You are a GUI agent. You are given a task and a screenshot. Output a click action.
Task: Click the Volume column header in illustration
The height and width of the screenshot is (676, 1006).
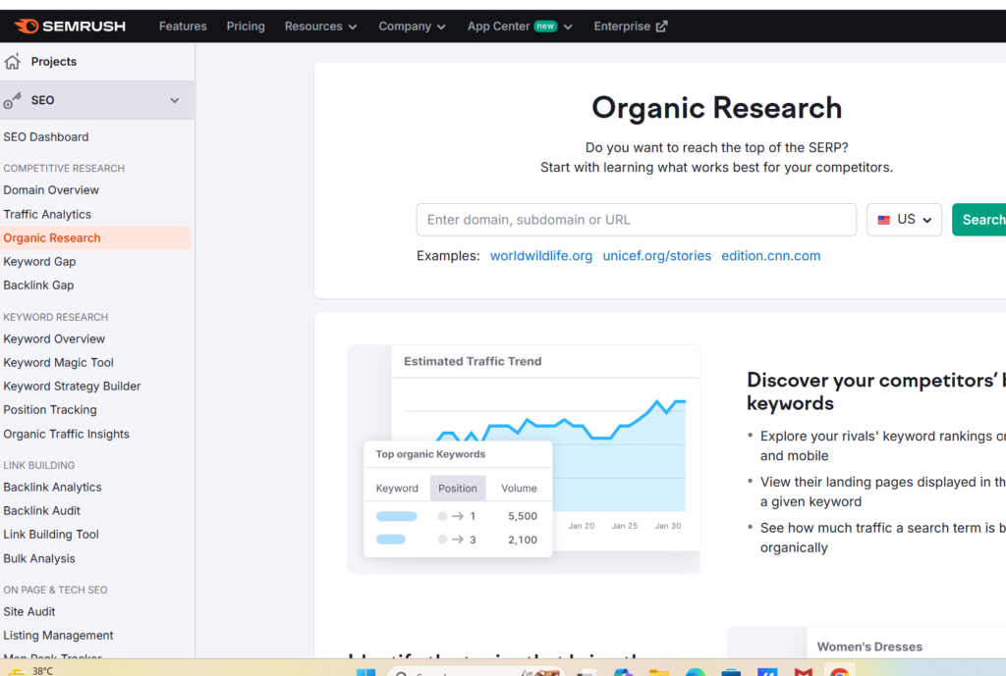point(519,489)
